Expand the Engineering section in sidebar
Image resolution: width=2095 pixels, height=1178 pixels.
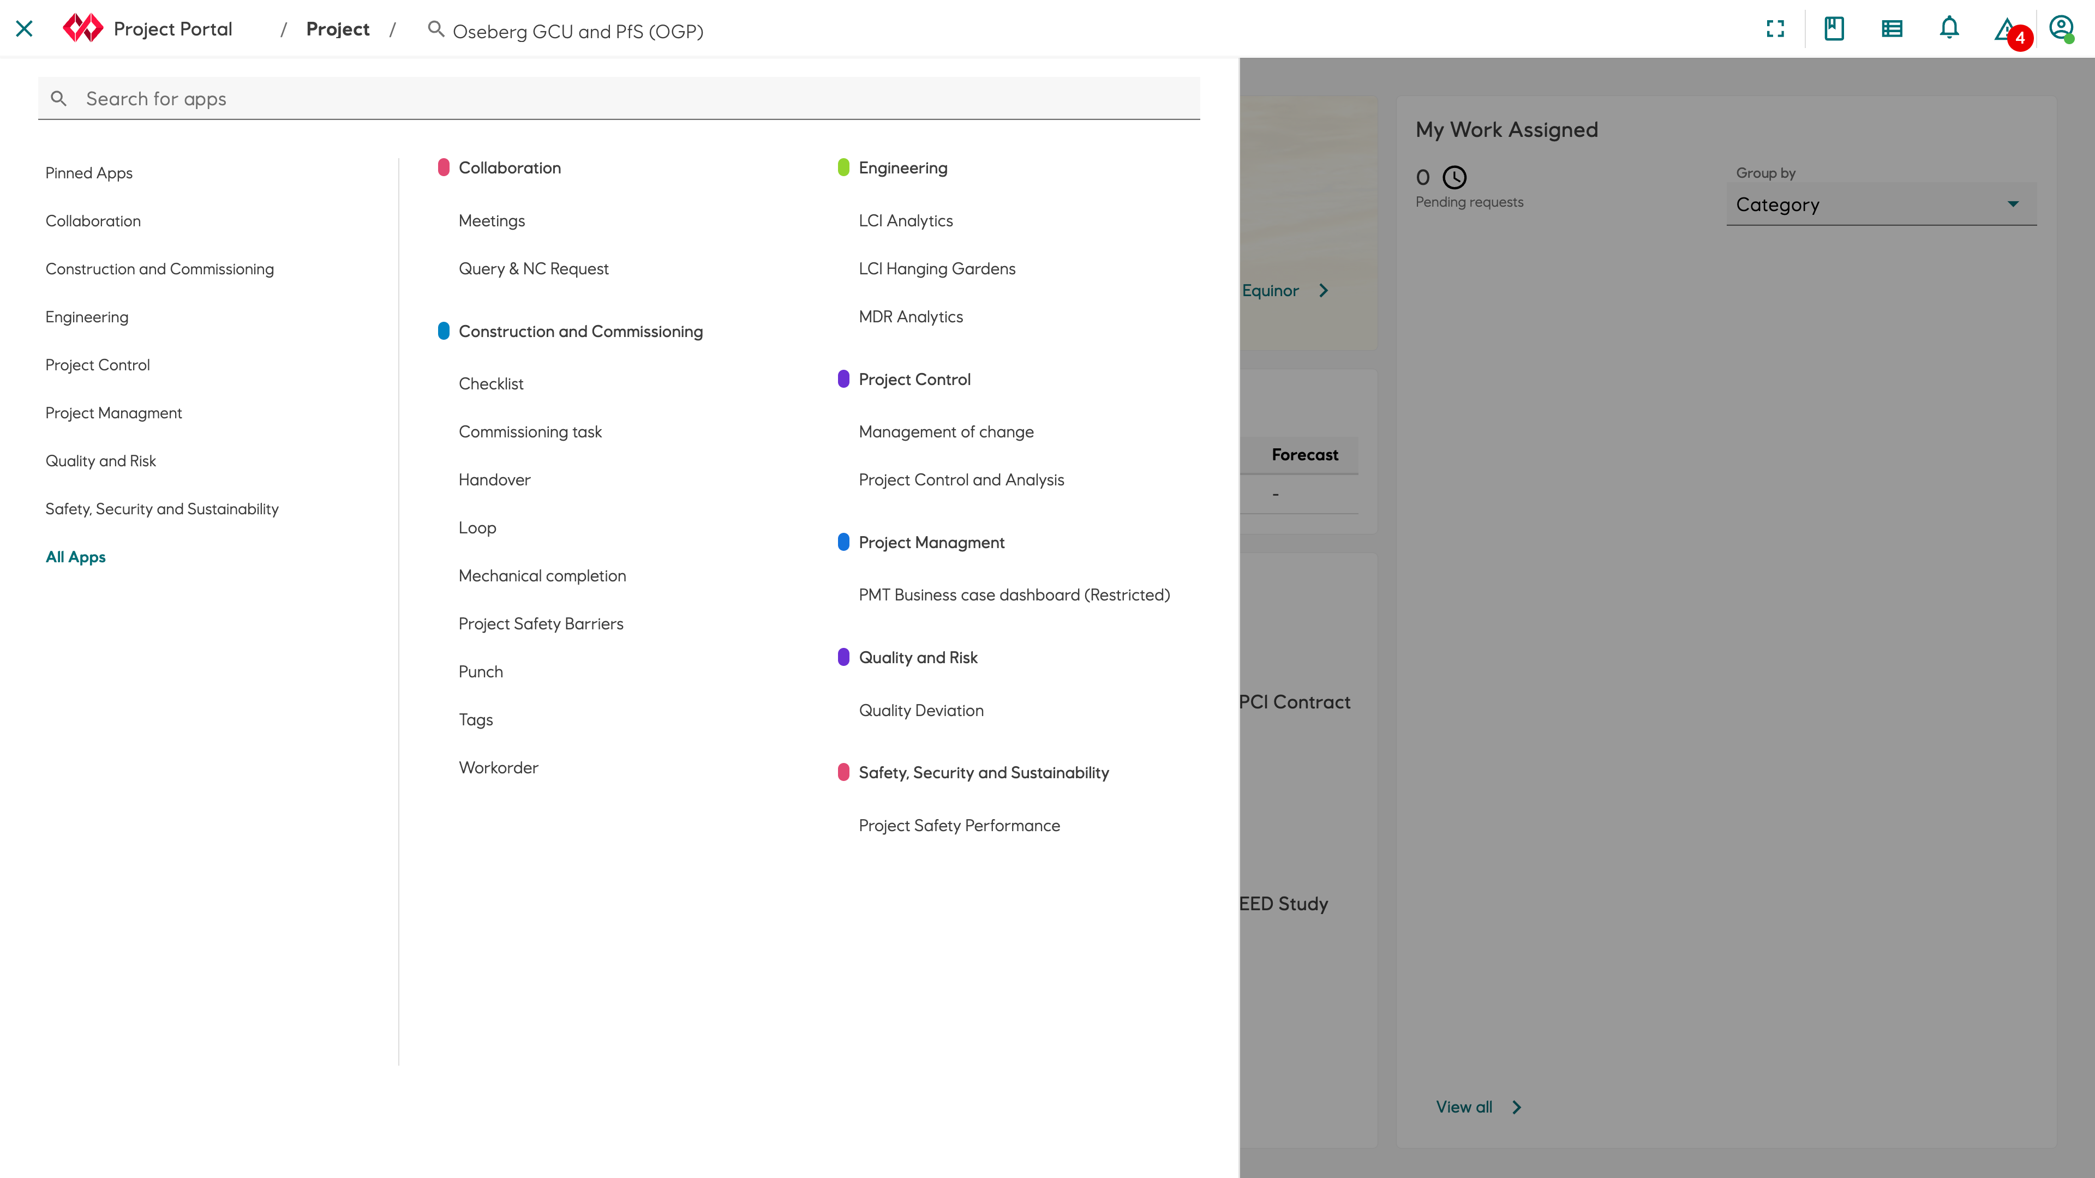[86, 316]
